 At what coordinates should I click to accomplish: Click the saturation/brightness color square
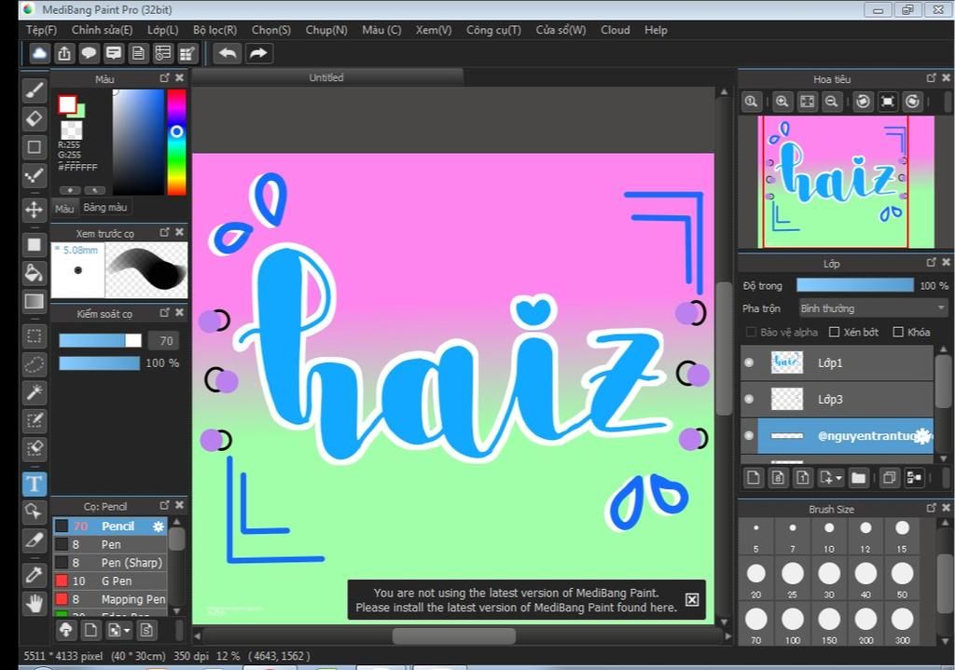point(138,143)
